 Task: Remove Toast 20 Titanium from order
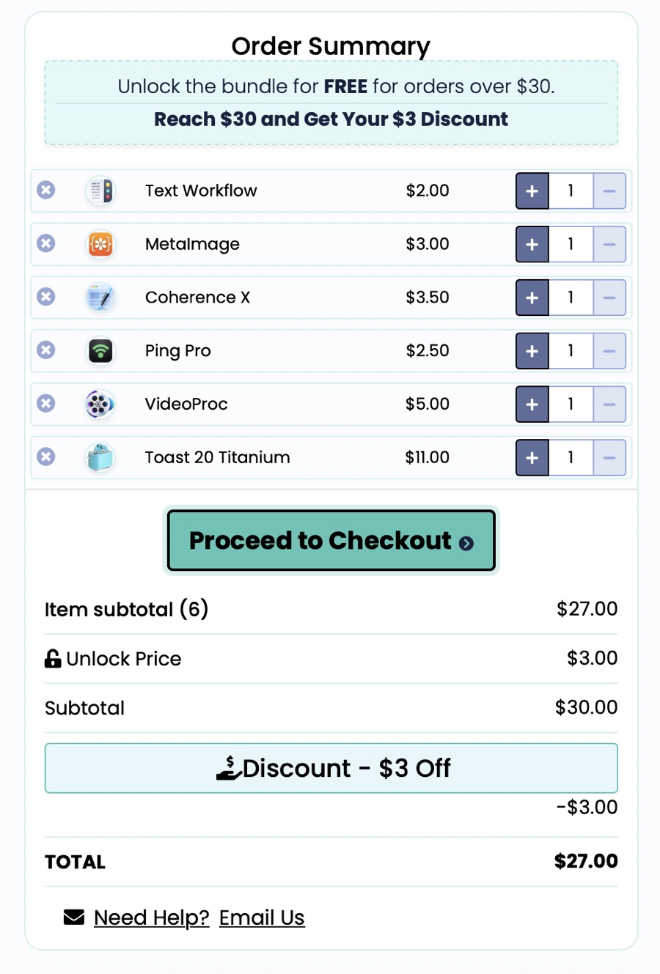[46, 457]
